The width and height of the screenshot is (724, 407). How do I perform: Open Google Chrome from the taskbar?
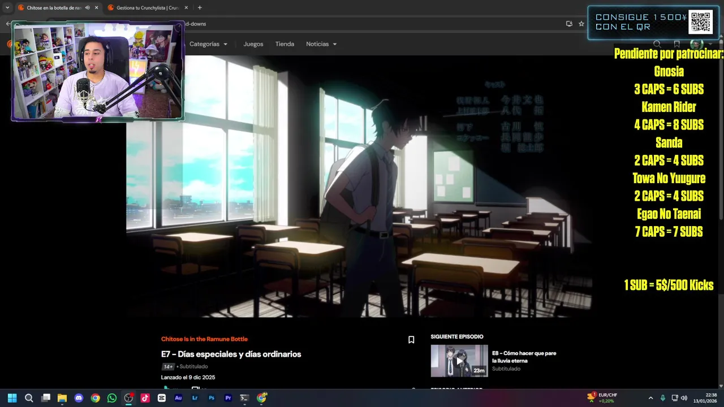point(96,398)
